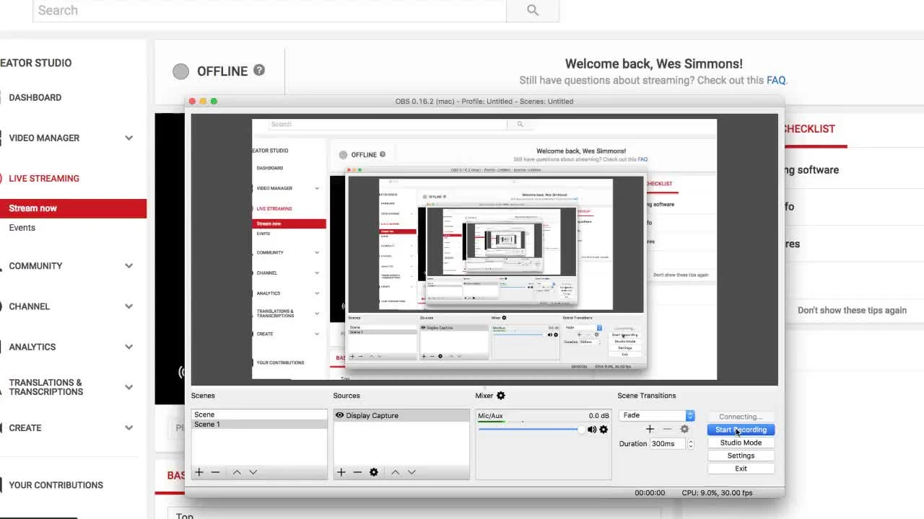Open source properties gear icon

[x=373, y=472]
